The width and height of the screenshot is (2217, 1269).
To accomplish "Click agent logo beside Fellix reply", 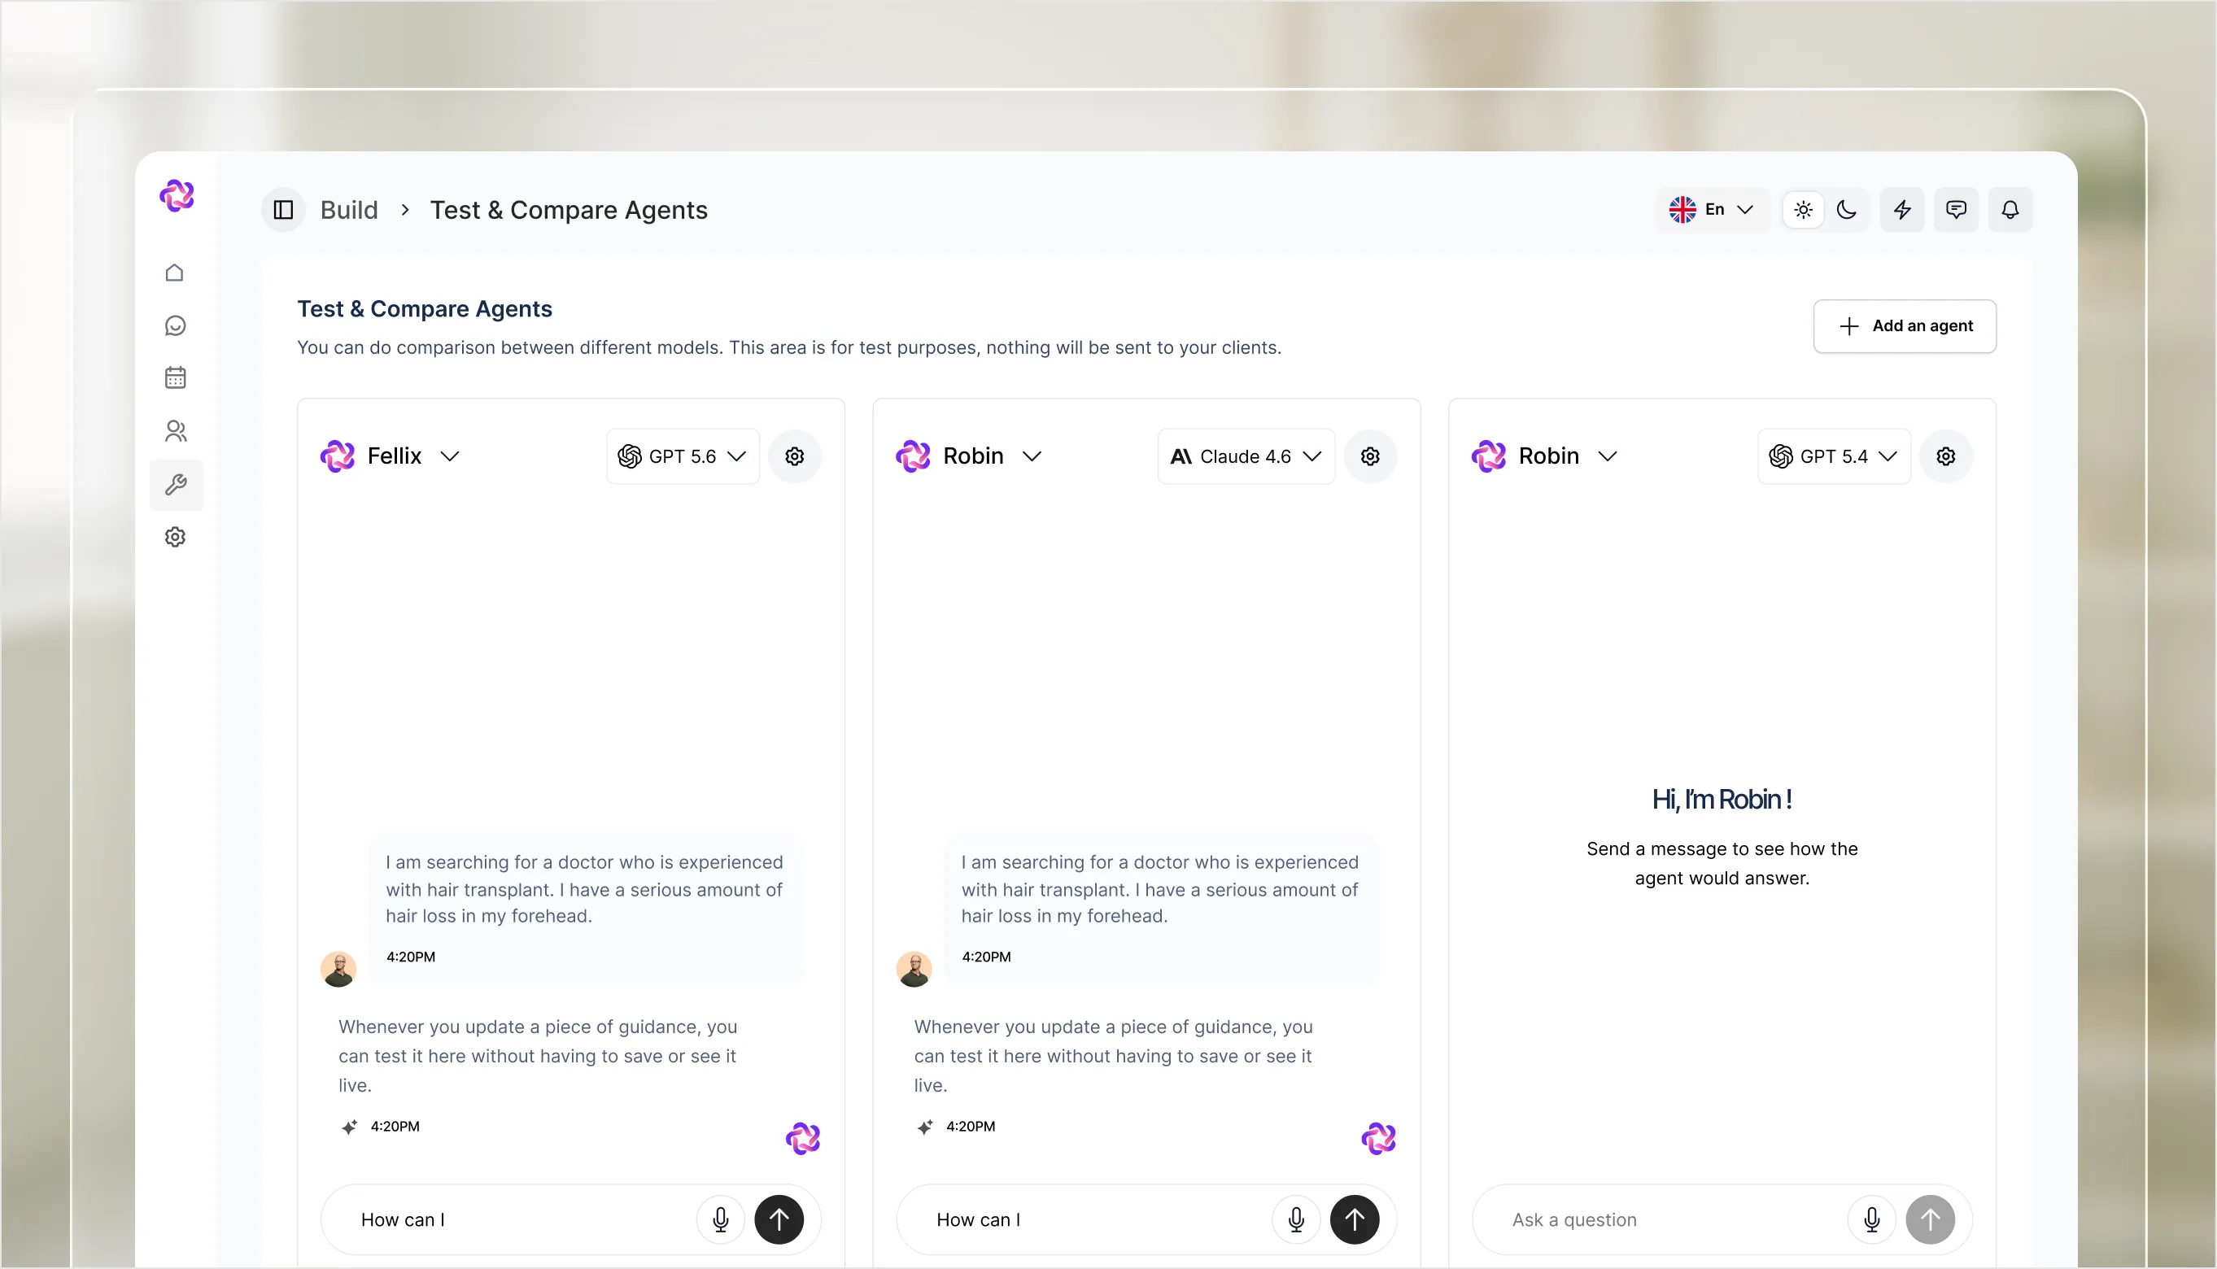I will pos(804,1138).
